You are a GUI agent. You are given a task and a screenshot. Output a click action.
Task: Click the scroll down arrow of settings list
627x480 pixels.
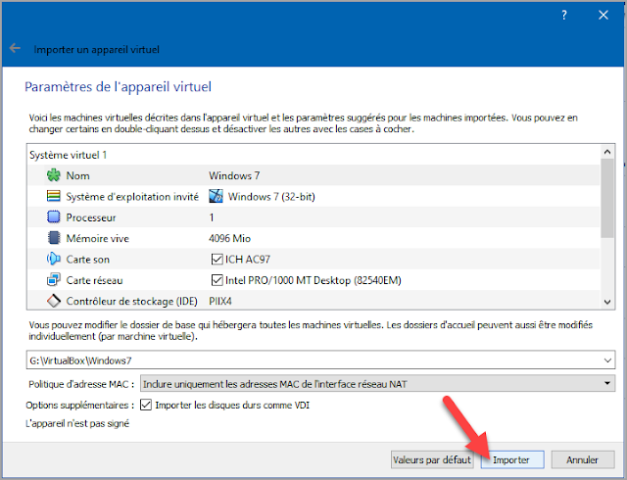[x=607, y=302]
